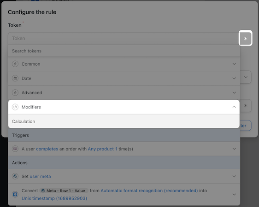Click the Convert action formatter icon
This screenshot has width=259, height=207.
15,194
